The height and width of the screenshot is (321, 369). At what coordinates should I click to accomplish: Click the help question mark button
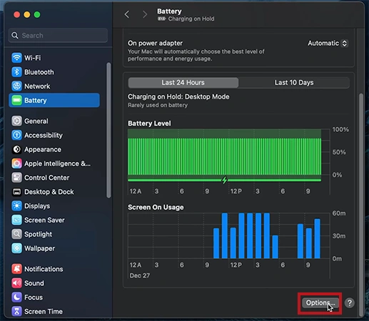(350, 303)
